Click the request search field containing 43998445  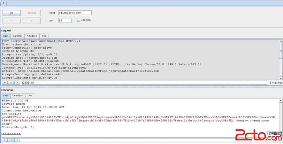(x=144, y=83)
